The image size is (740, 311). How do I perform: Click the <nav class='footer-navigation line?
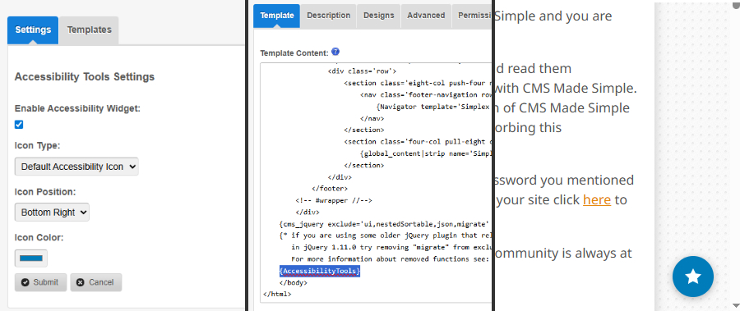(425, 94)
